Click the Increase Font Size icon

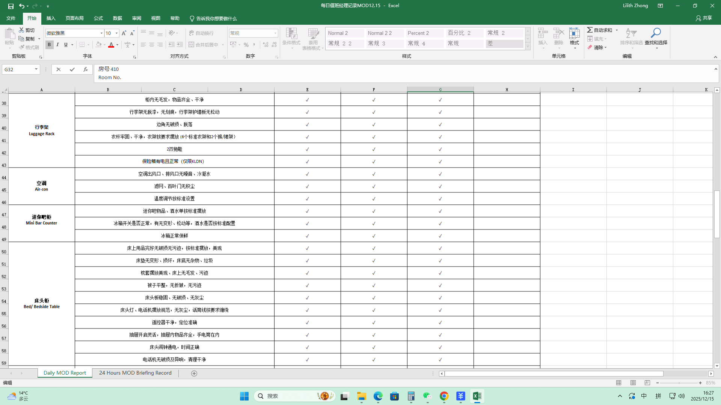click(124, 33)
